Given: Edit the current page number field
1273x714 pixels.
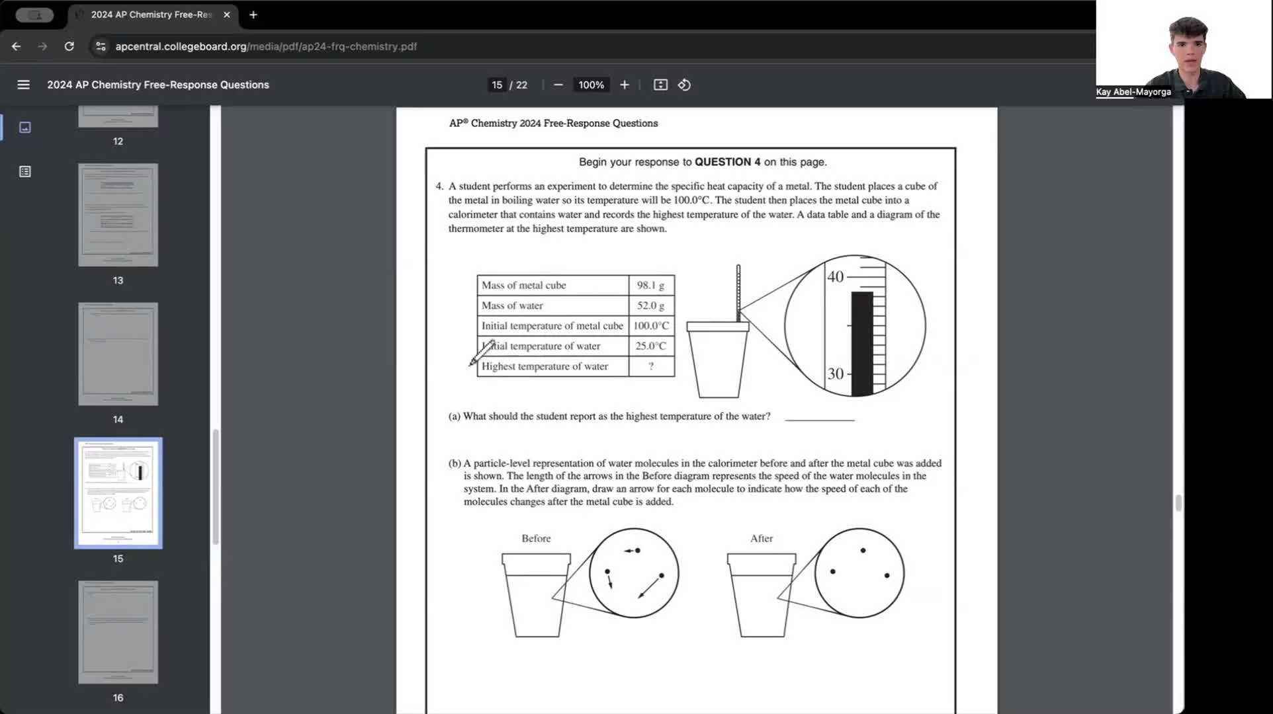Looking at the screenshot, I should click(497, 85).
